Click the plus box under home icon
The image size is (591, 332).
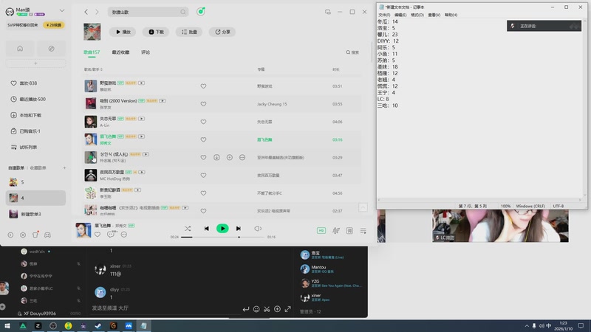[x=35, y=63]
